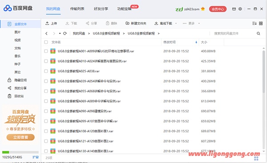Viewport: 267px width, 163px height.
Task: Sort by 修改时间 column arrow
Action: pos(196,42)
